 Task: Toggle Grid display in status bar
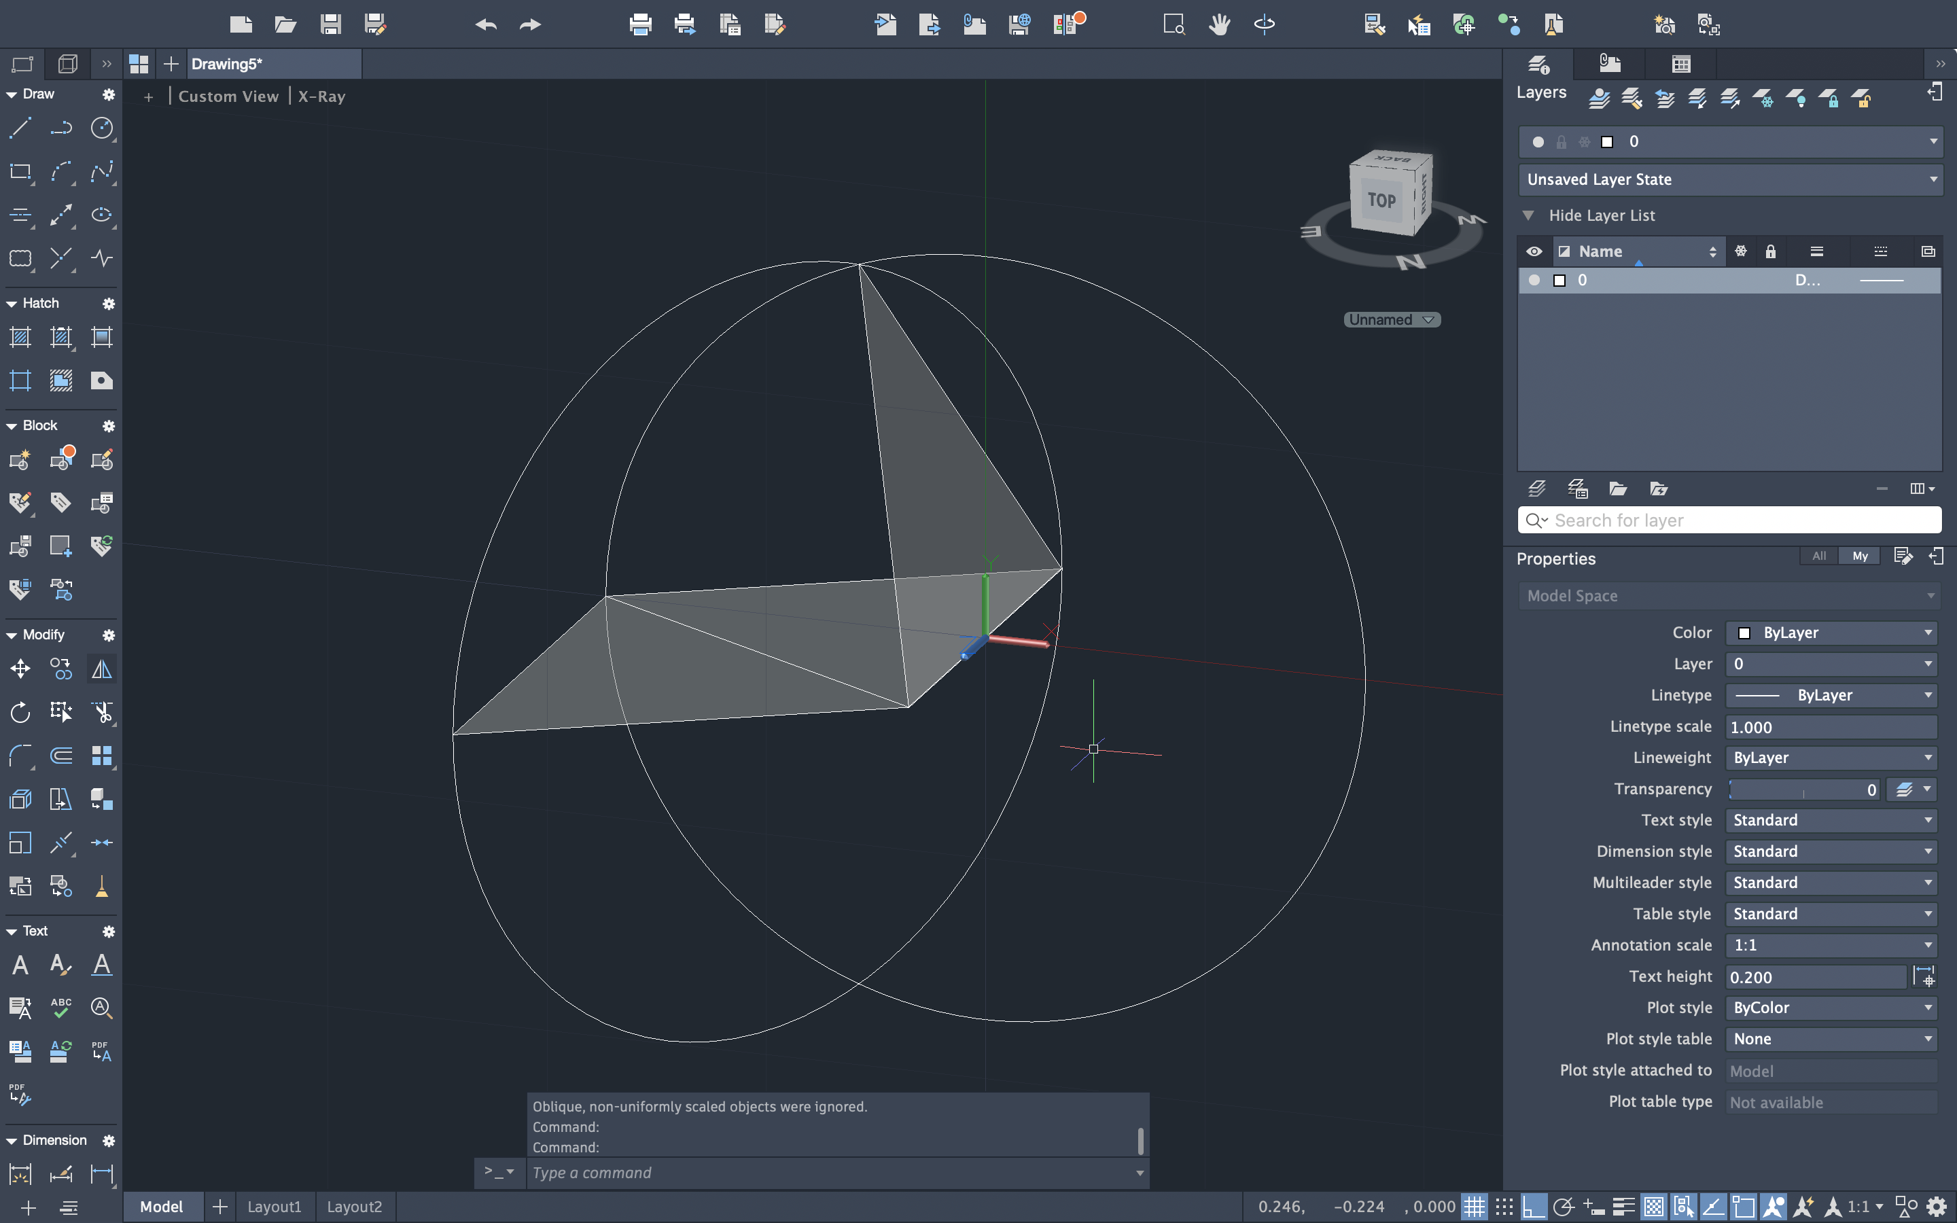coord(1475,1207)
